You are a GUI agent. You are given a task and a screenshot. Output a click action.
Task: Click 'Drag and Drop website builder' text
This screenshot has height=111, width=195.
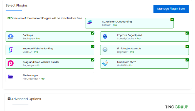(x=41, y=62)
